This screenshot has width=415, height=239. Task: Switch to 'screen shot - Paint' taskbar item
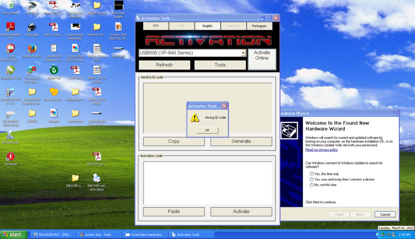100,235
